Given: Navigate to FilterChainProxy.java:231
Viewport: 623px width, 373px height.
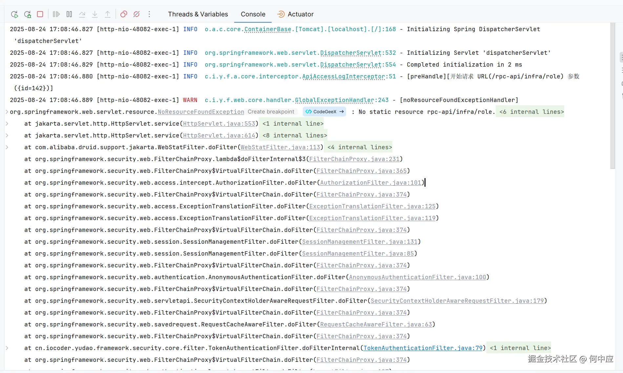Looking at the screenshot, I should (354, 159).
